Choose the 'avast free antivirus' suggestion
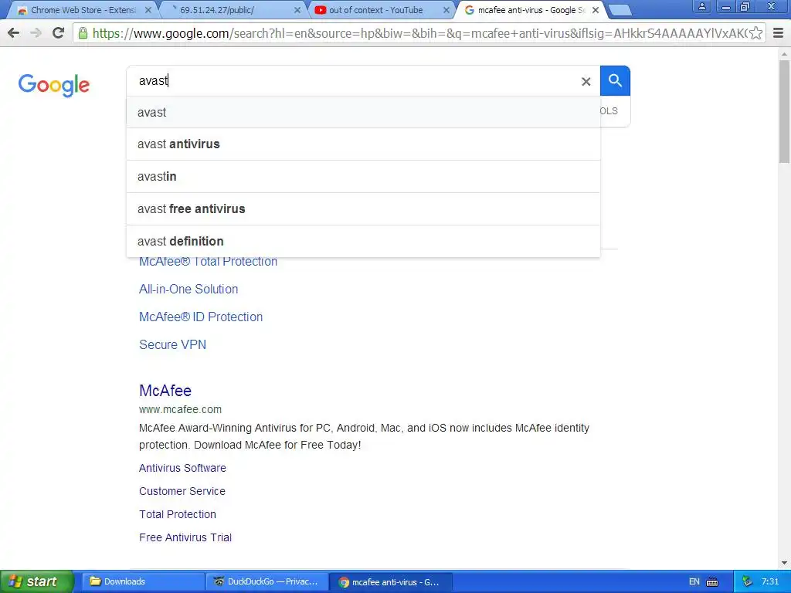This screenshot has width=791, height=593. click(363, 208)
